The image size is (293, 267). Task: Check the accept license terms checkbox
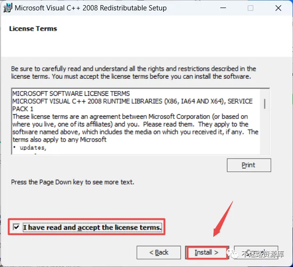(x=16, y=227)
